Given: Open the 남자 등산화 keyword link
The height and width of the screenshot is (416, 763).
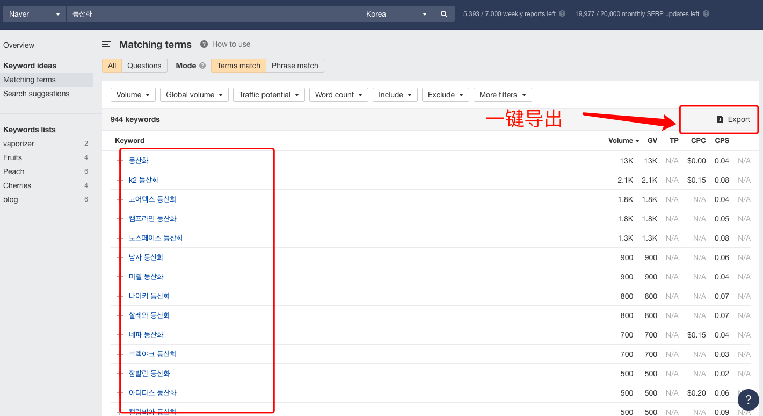Looking at the screenshot, I should tap(146, 257).
